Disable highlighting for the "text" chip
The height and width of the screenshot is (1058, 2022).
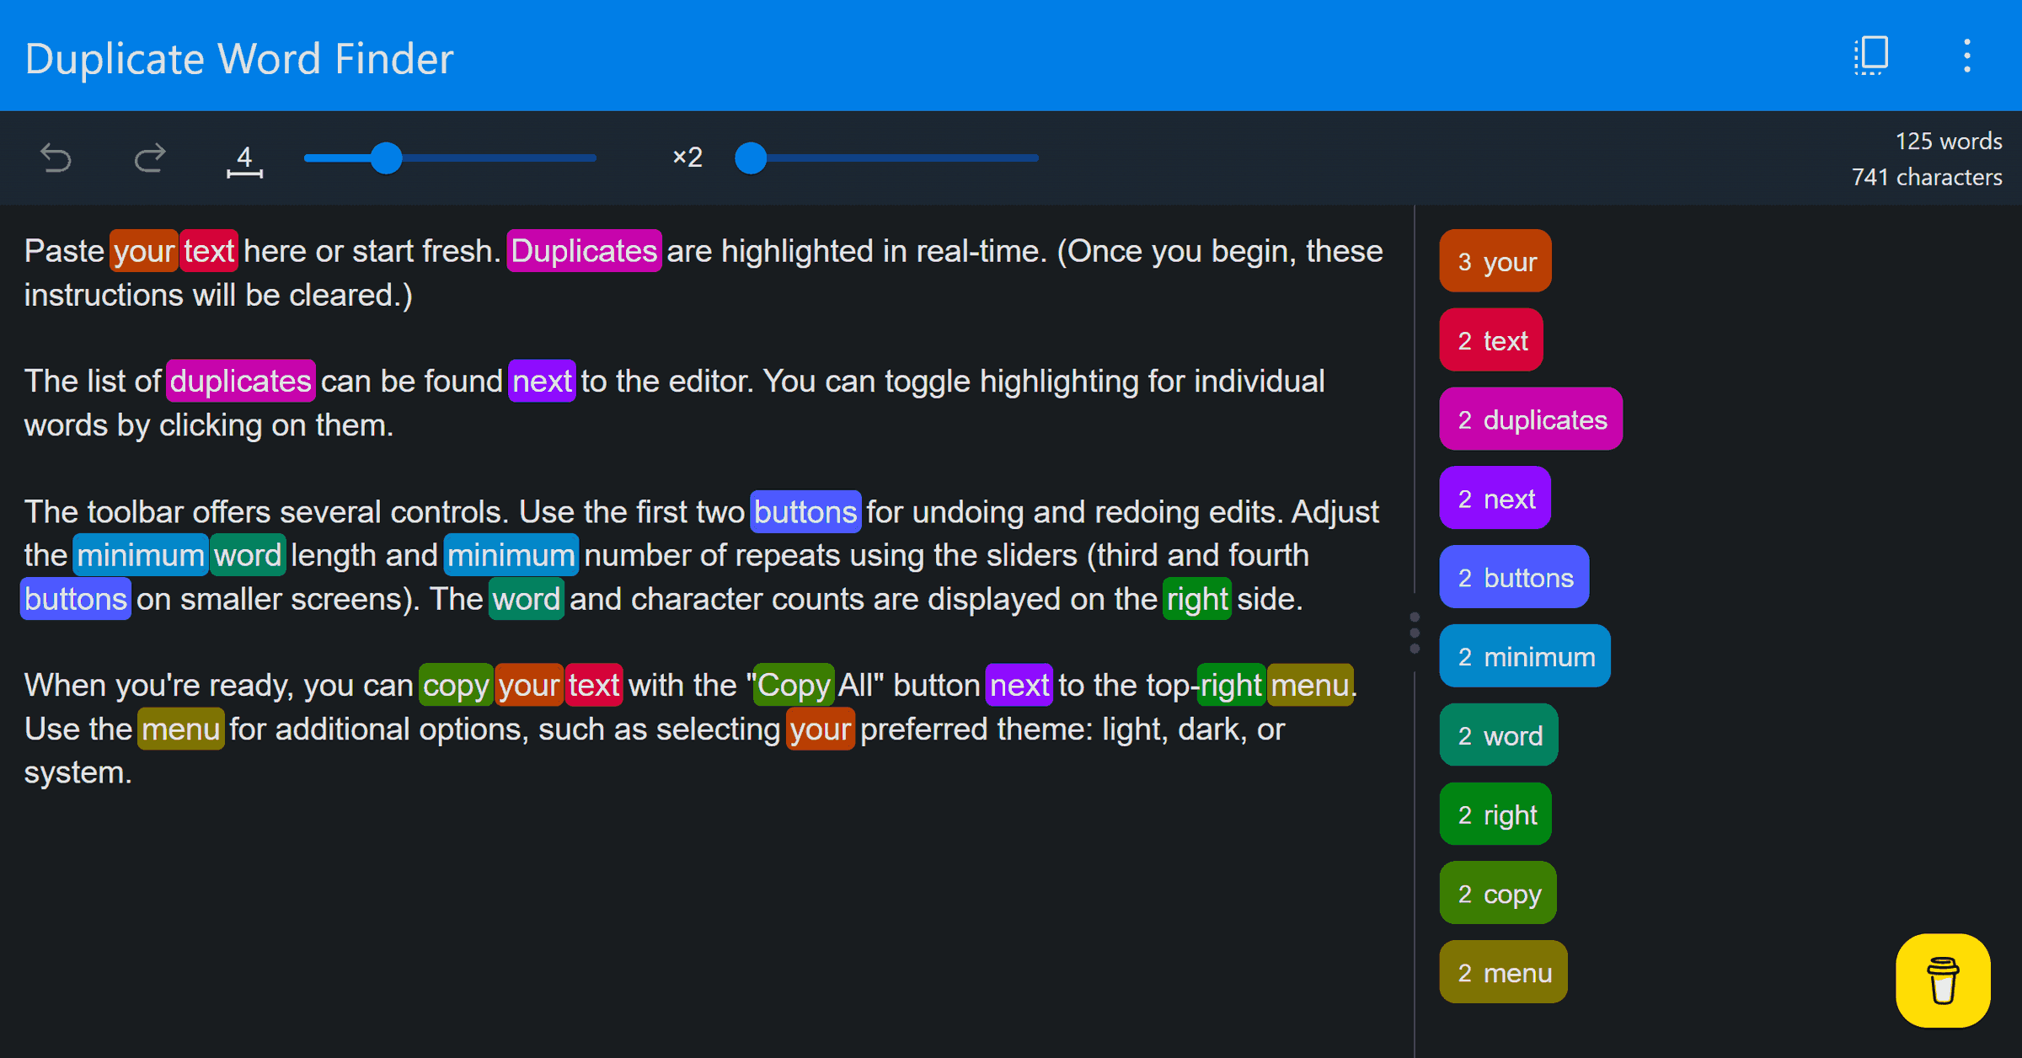coord(1490,339)
